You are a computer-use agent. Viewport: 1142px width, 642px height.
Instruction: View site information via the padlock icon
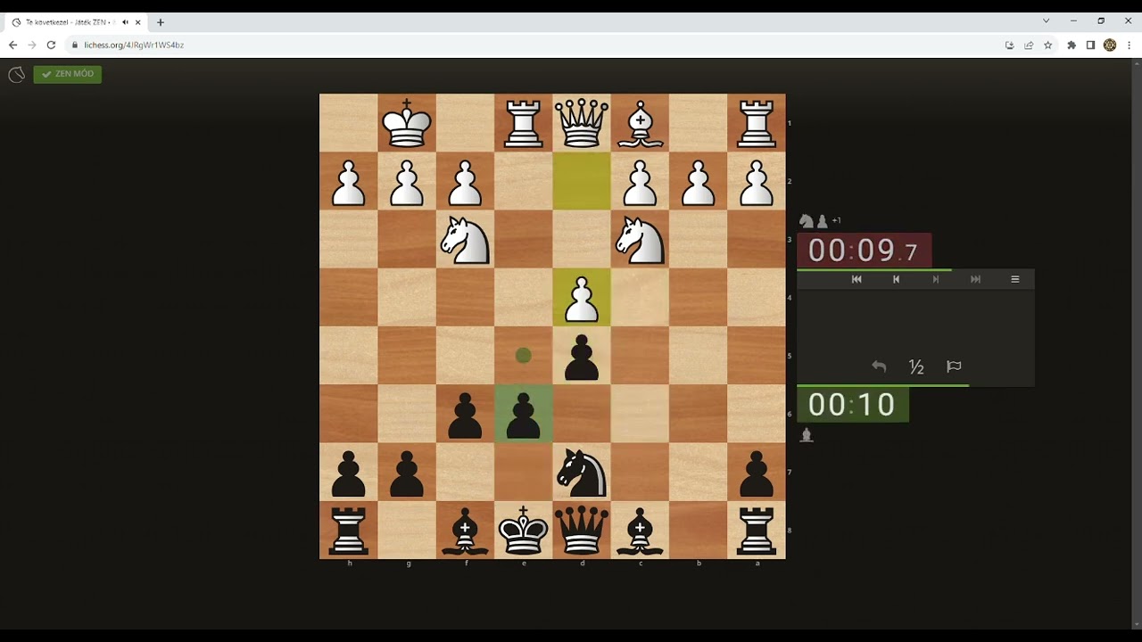(x=75, y=45)
